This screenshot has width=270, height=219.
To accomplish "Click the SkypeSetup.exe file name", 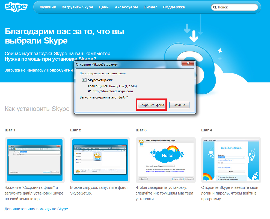I will (100, 80).
